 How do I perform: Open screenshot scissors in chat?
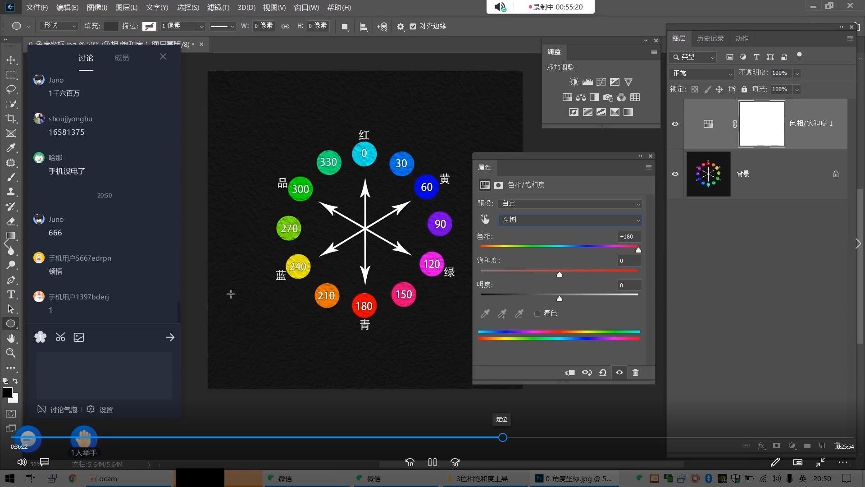[x=60, y=337]
